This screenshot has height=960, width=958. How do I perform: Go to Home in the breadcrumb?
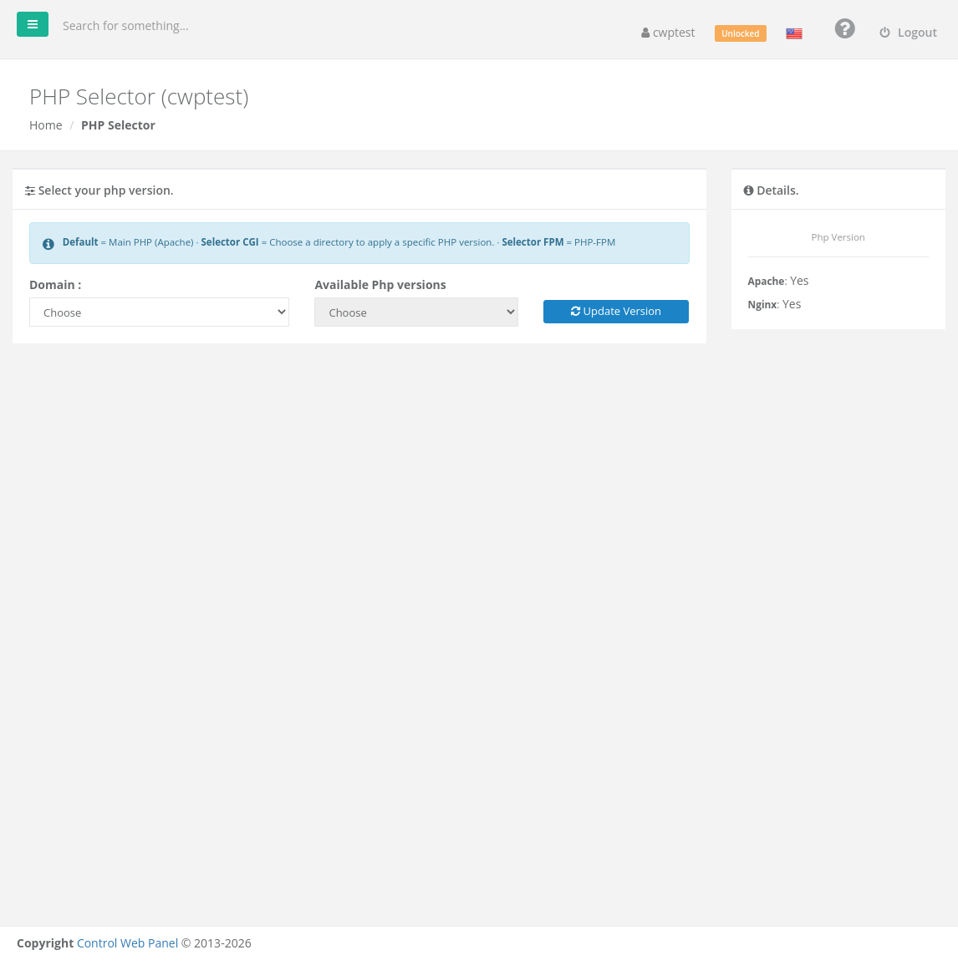click(46, 124)
